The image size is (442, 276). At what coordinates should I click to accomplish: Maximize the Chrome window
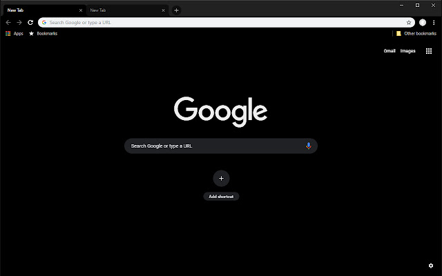[417, 5]
